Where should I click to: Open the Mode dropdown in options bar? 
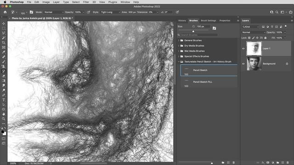click(54, 12)
